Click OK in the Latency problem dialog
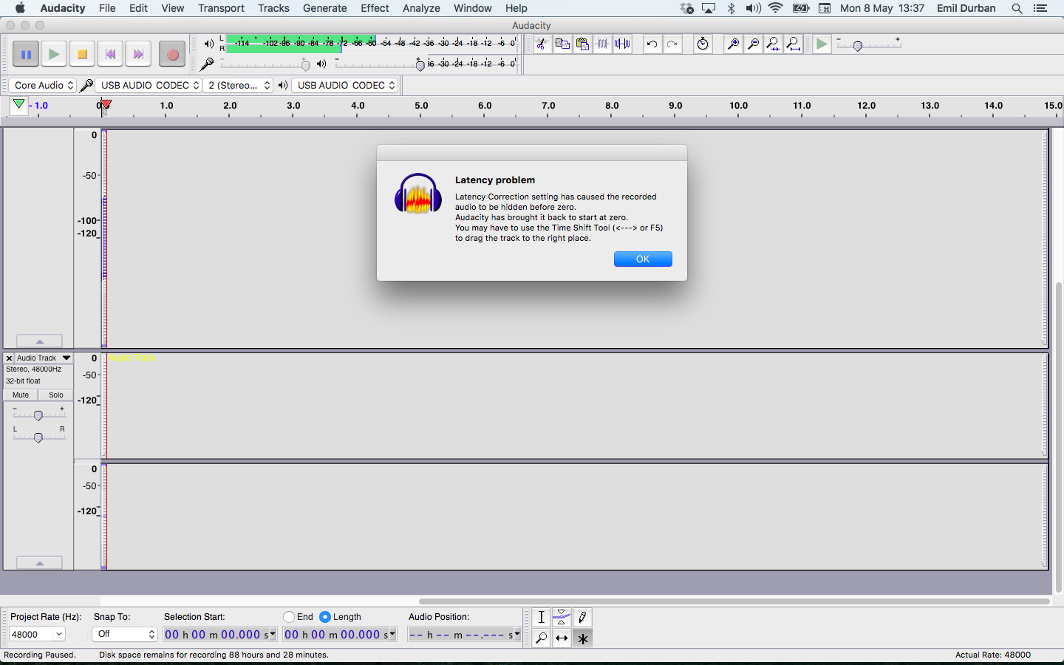 [x=643, y=259]
